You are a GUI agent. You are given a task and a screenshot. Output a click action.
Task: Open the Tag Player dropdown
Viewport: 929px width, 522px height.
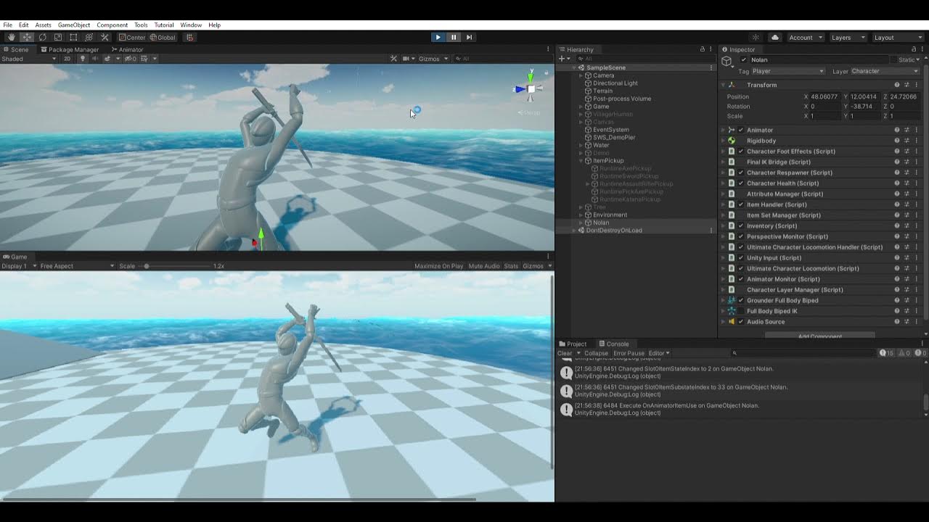tap(788, 71)
